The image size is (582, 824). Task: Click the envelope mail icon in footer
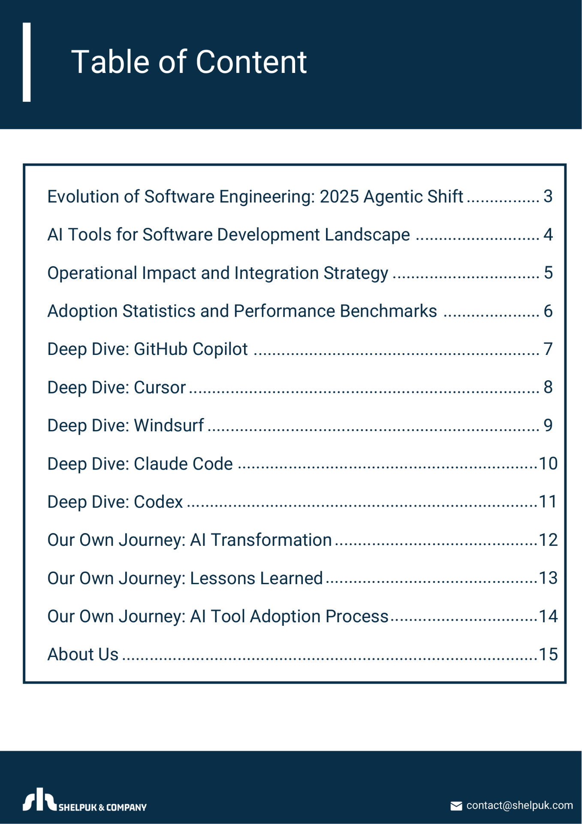point(456,806)
